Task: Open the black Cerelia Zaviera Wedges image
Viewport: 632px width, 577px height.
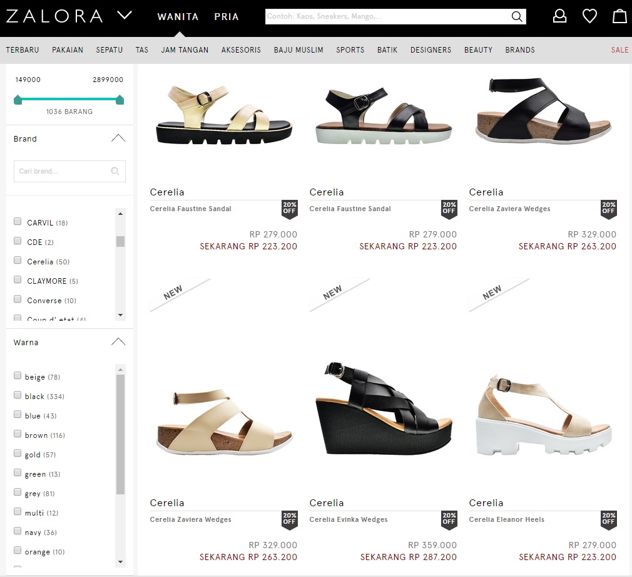Action: [543, 111]
